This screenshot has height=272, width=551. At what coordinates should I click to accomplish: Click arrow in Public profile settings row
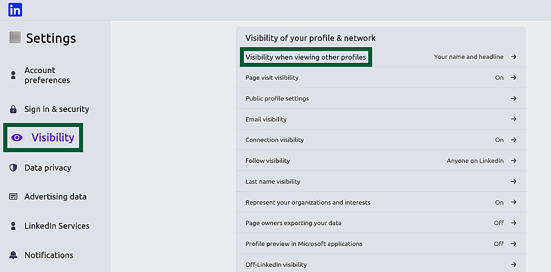(514, 98)
